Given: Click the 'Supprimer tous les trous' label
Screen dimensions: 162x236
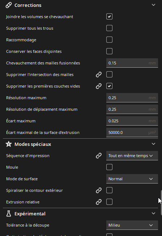Looking at the screenshot, I should [30, 28].
